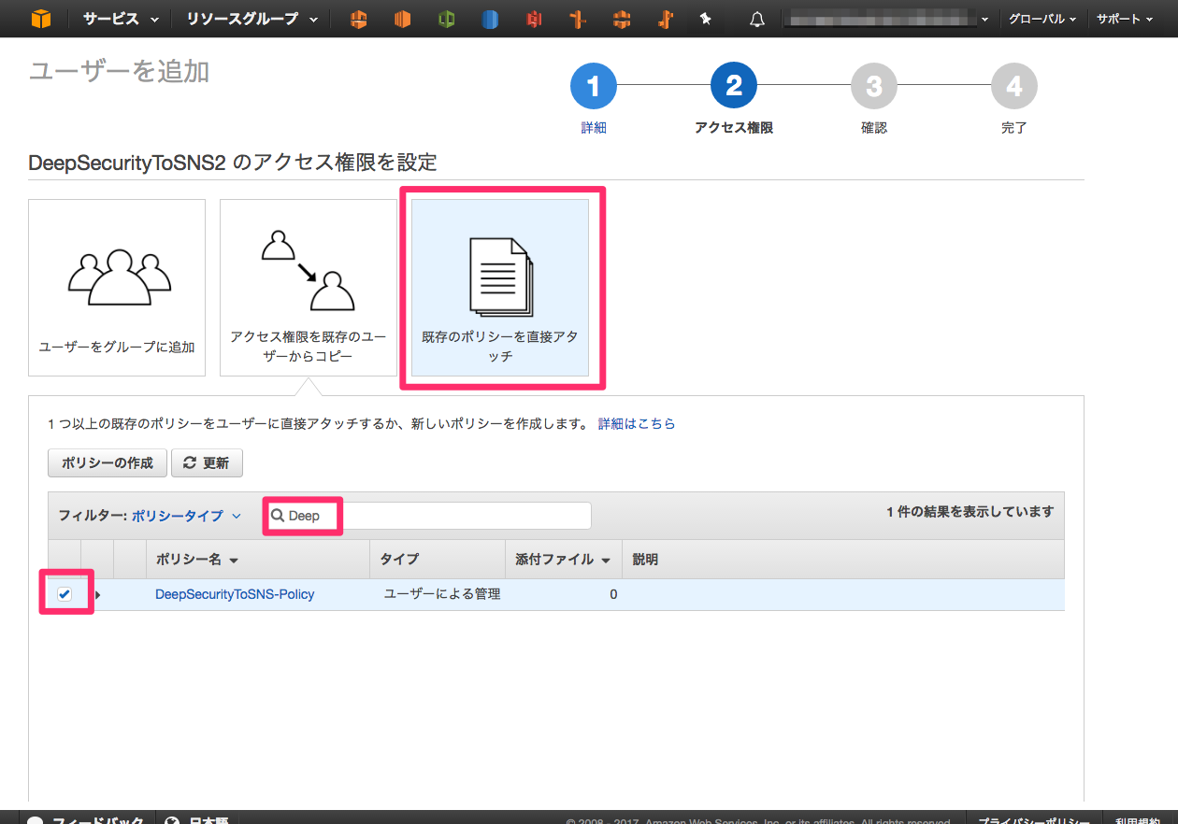Open the red service shortcut icon

coord(534,18)
